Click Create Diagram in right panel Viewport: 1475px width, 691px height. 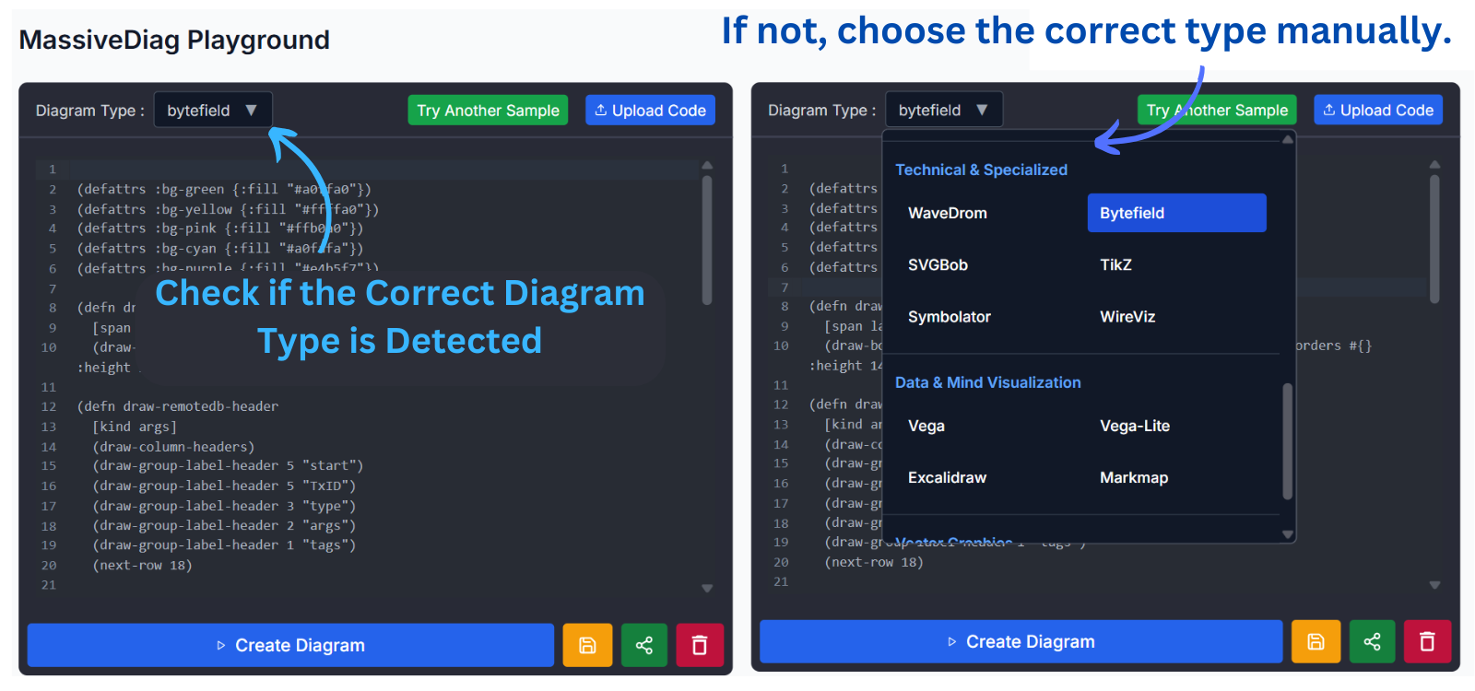1021,641
